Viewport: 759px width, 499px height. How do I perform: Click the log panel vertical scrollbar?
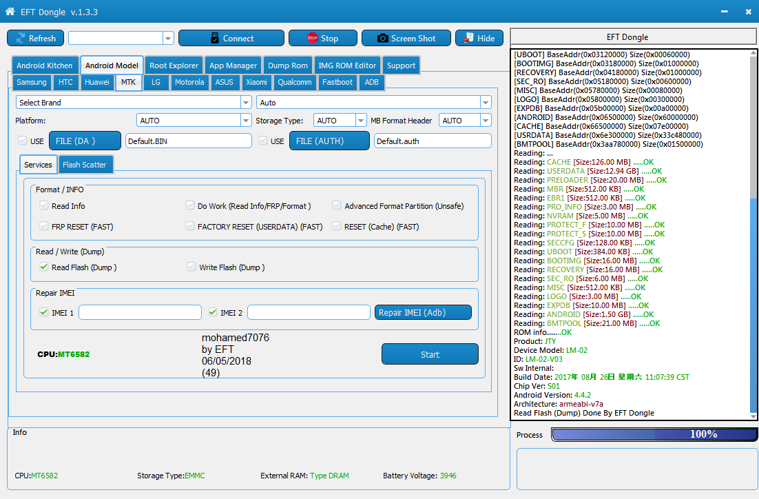point(753,235)
